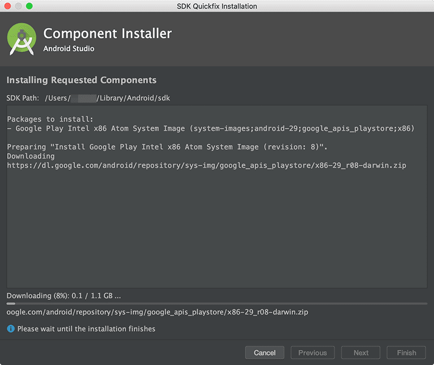Click the download progress bar
Viewport: 434px width, 365px height.
tap(217, 304)
